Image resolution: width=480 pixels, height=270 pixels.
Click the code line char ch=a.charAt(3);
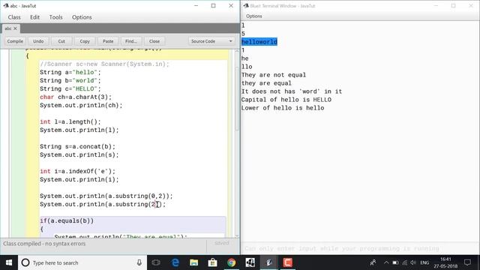pos(76,97)
